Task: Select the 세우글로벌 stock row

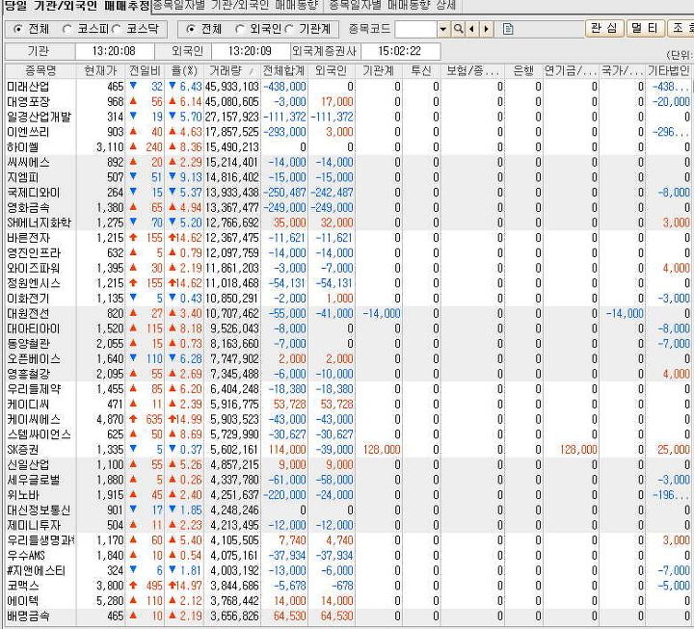Action: point(348,480)
